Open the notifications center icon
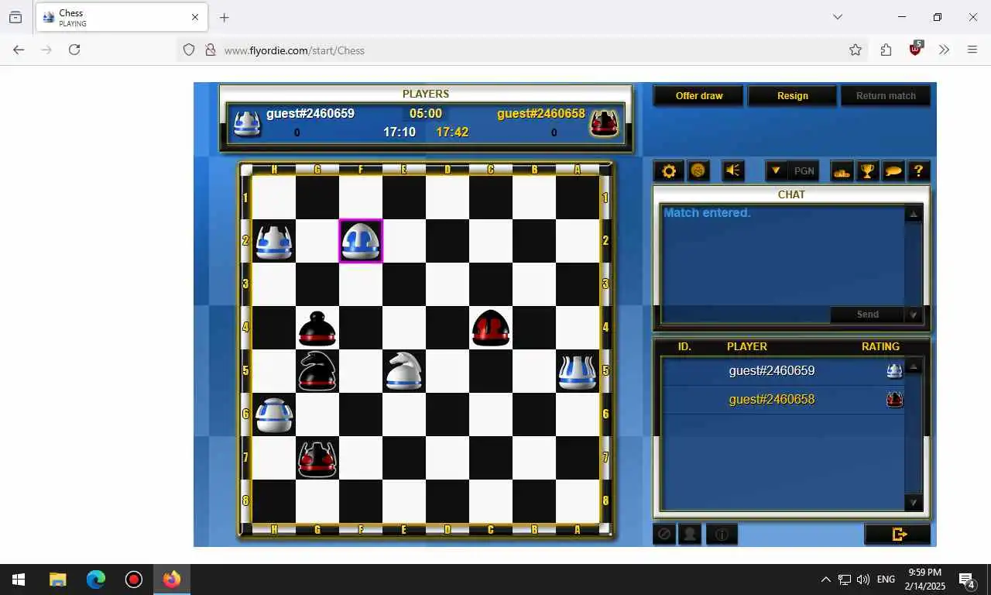The image size is (991, 595). tap(966, 580)
